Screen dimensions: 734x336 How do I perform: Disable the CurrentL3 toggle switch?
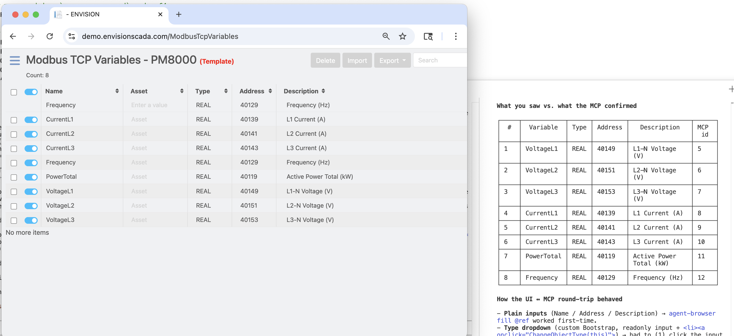pyautogui.click(x=31, y=149)
